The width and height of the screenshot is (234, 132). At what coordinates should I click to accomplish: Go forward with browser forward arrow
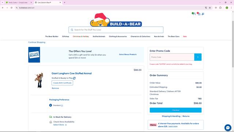(7, 8)
